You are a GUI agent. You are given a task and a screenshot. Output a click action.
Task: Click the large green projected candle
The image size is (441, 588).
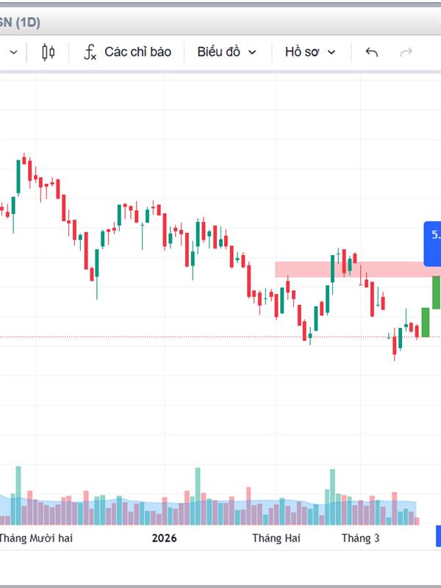[x=436, y=292]
